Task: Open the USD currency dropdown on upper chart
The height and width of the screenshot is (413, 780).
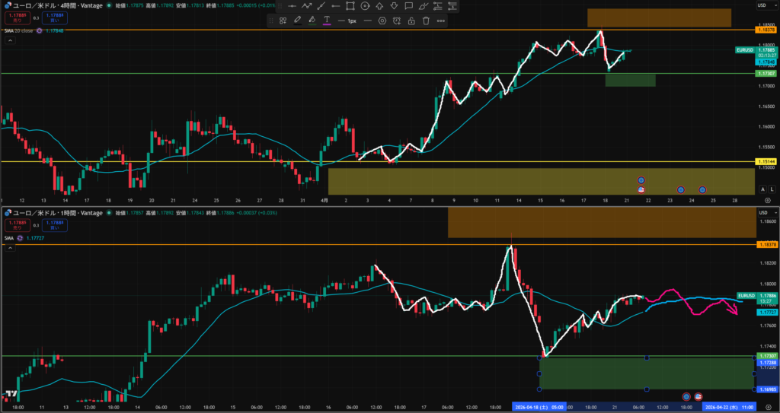Action: click(x=761, y=6)
